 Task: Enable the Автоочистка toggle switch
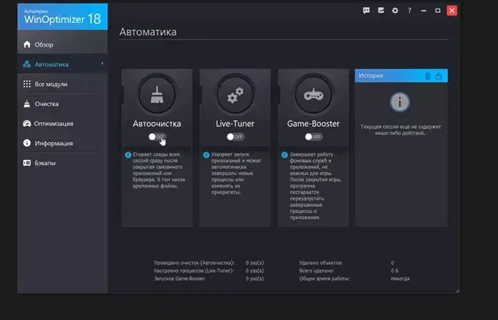157,137
